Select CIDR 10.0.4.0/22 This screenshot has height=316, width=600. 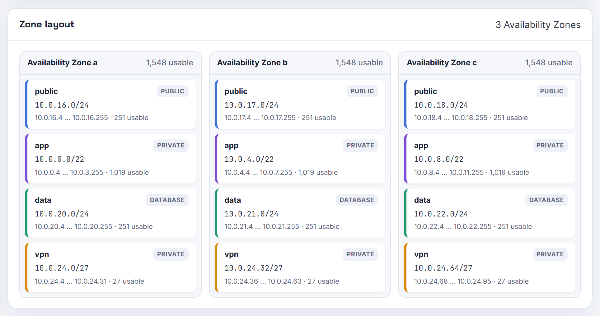249,159
